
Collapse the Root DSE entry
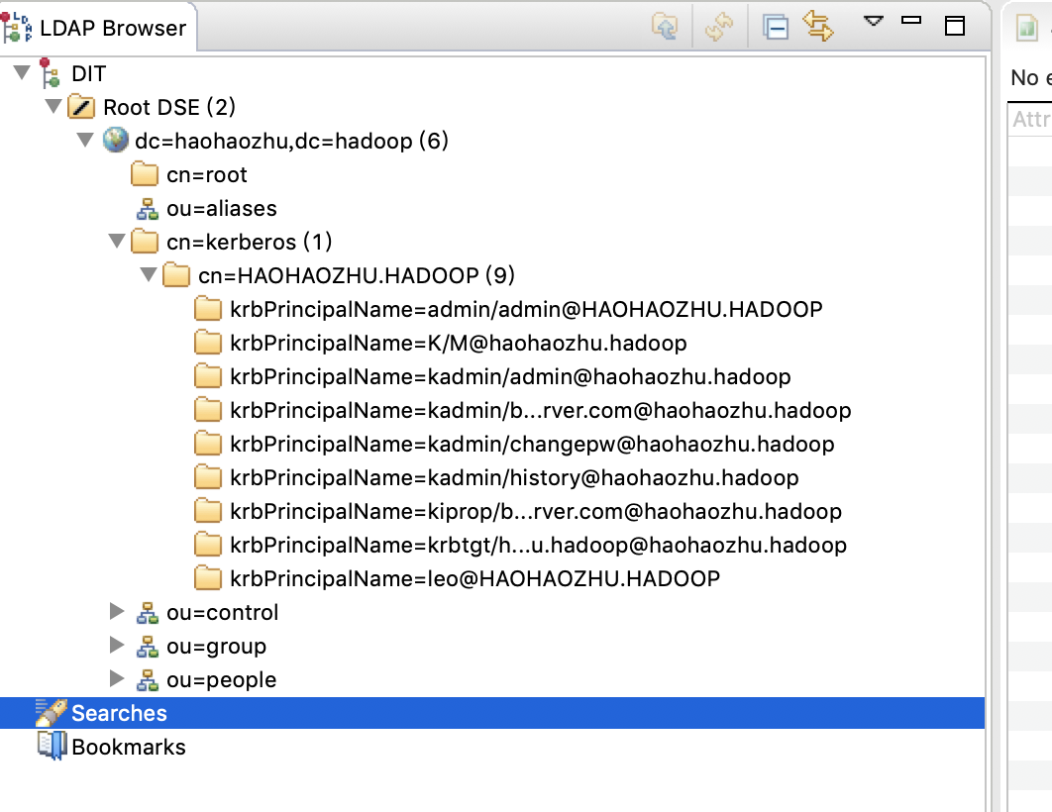click(53, 106)
